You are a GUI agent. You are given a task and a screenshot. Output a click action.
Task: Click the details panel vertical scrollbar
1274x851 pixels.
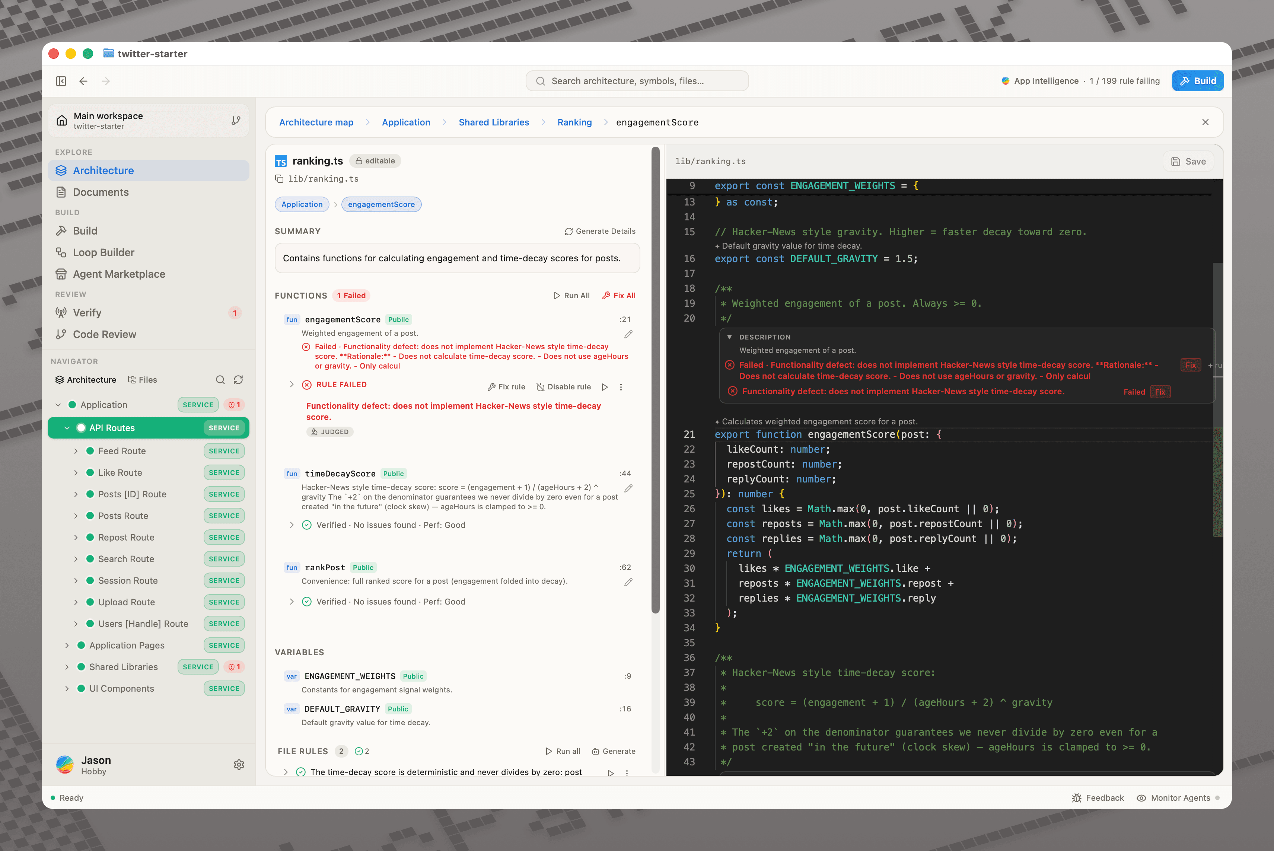(x=655, y=380)
